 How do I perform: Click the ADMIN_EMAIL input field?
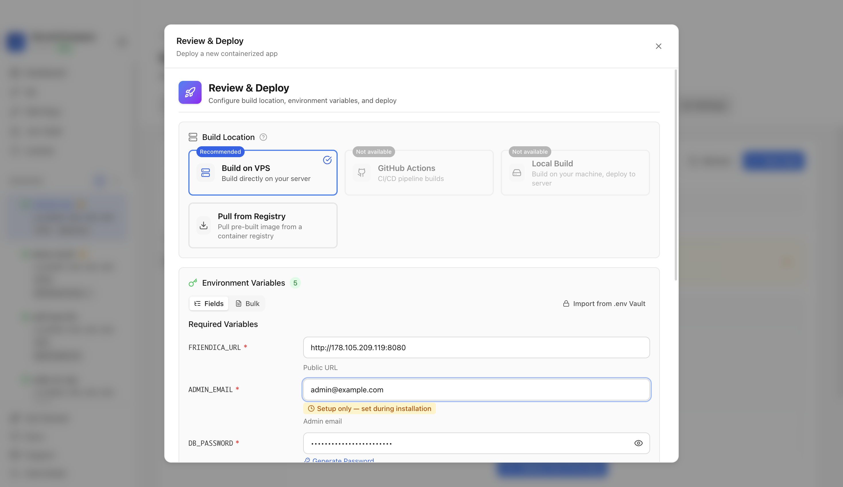tap(476, 390)
